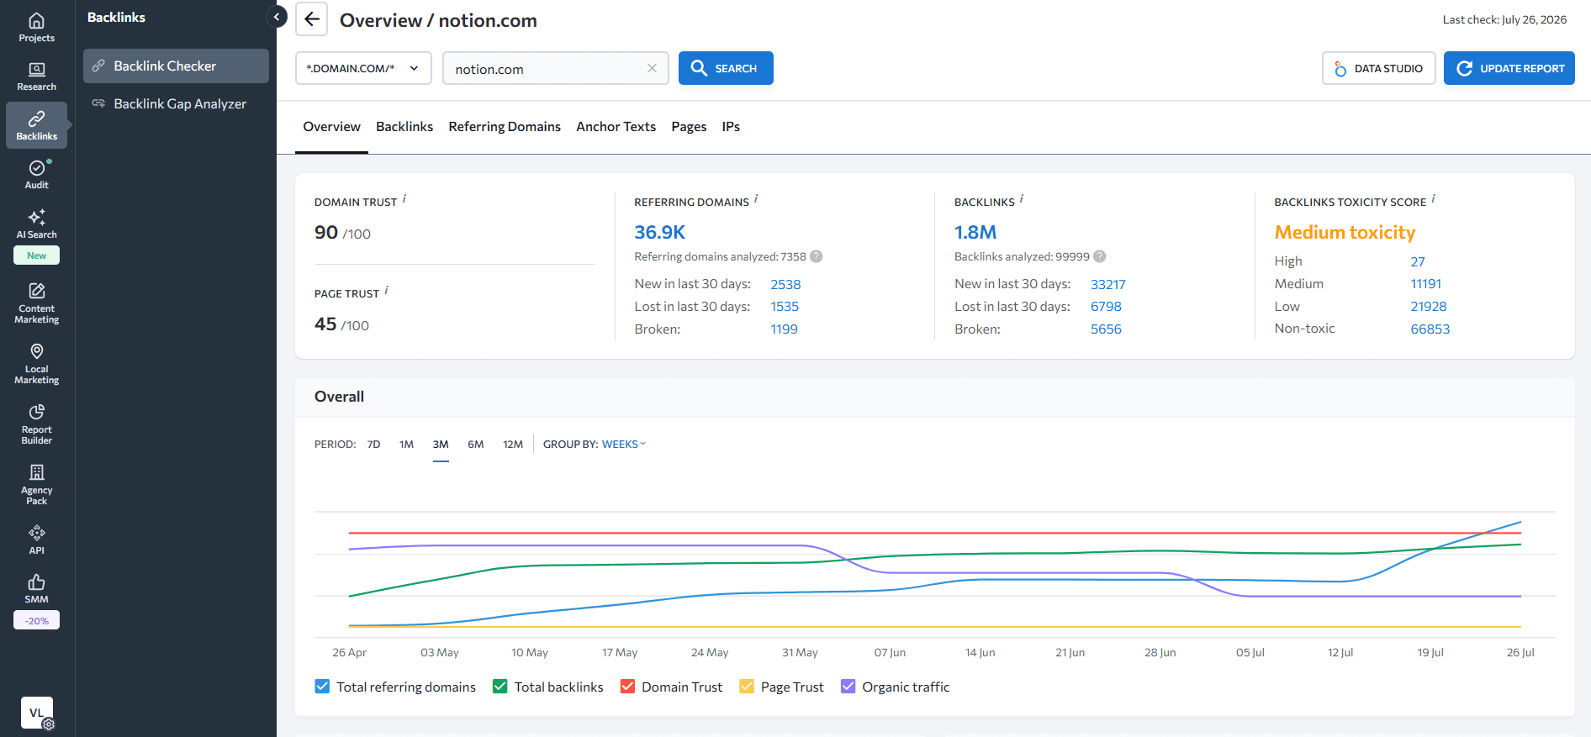
Task: Click the Page Trust info icon
Action: tap(386, 291)
